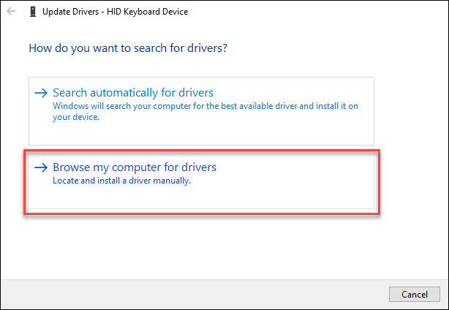Click the 'How do you want to search' heading
Screen dimensions: 449x310
(128, 48)
